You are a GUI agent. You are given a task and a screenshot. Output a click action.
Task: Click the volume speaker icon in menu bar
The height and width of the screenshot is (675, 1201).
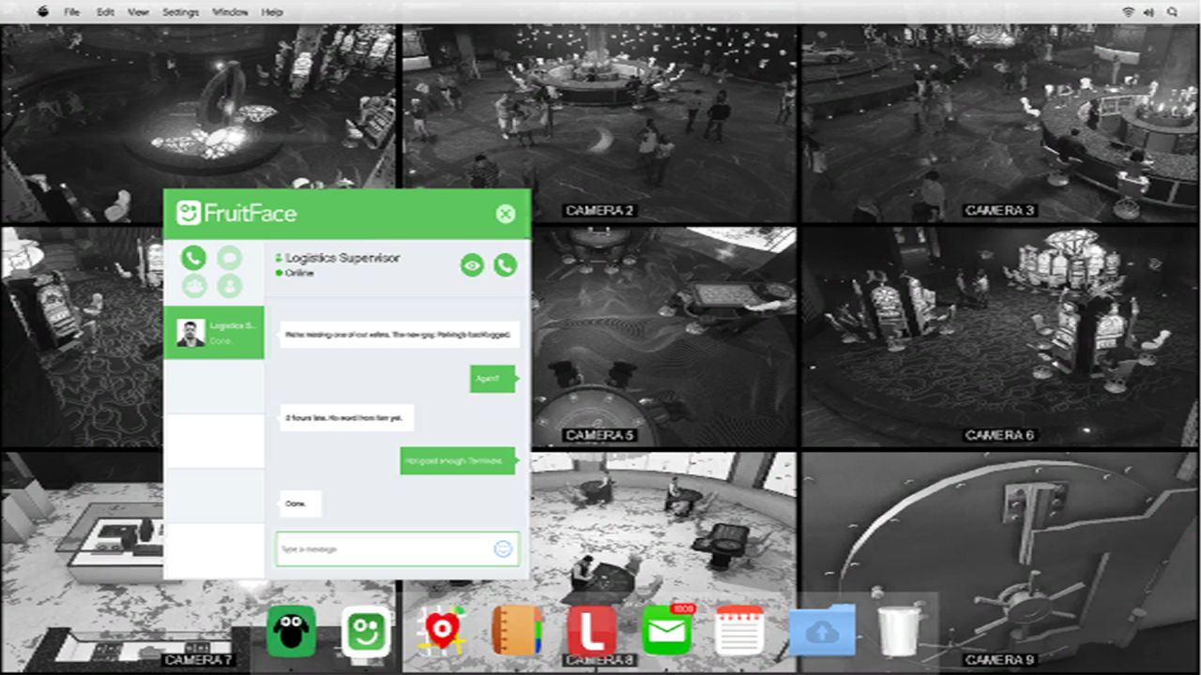1149,12
